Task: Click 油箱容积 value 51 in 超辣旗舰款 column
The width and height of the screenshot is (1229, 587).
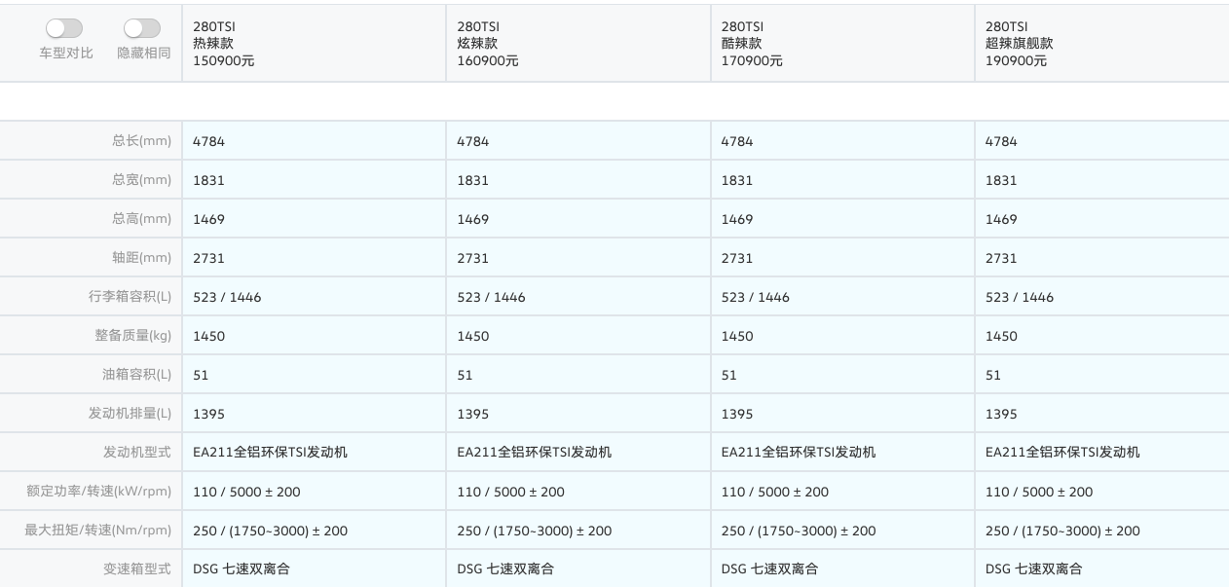Action: (x=993, y=375)
